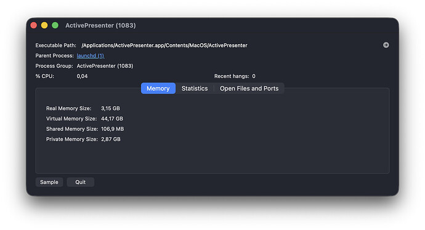The height and width of the screenshot is (230, 425).
Task: Close the ActivePresenter info window
Action: (x=34, y=25)
